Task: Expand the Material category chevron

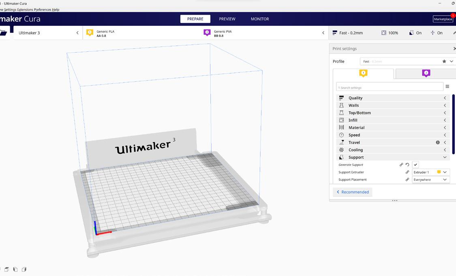Action: pyautogui.click(x=445, y=127)
